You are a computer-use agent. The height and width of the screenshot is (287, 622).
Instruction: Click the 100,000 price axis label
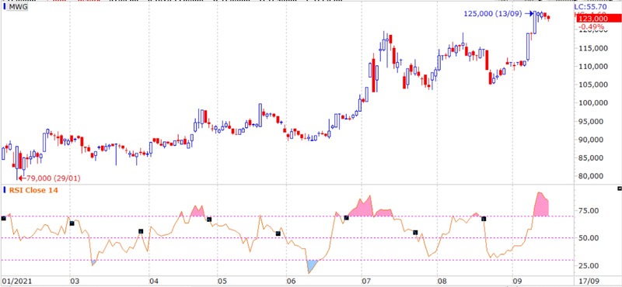point(592,103)
